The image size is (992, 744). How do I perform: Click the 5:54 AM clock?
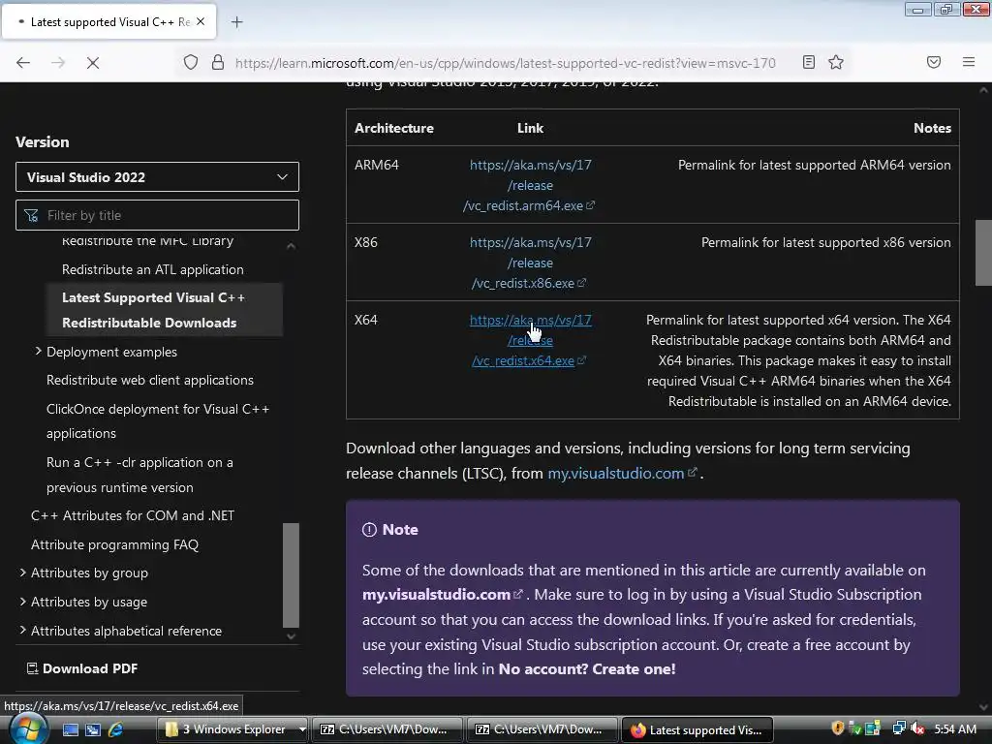pos(955,728)
